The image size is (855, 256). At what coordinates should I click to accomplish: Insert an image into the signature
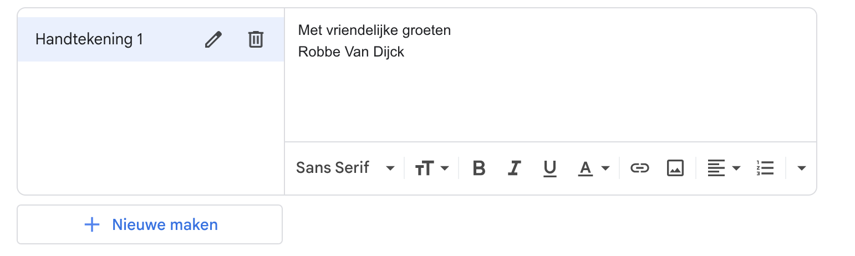pyautogui.click(x=675, y=168)
